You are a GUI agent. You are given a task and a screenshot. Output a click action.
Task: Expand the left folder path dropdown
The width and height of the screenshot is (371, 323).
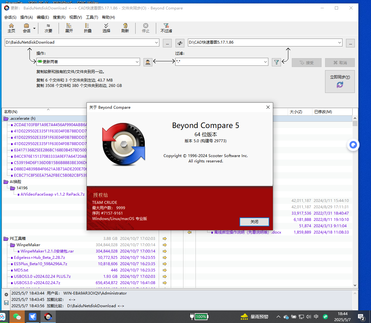coord(157,42)
